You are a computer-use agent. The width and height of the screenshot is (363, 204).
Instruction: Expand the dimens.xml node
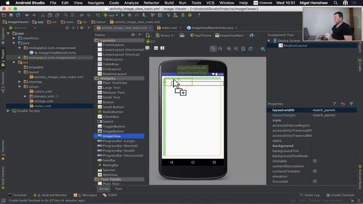coord(25,96)
